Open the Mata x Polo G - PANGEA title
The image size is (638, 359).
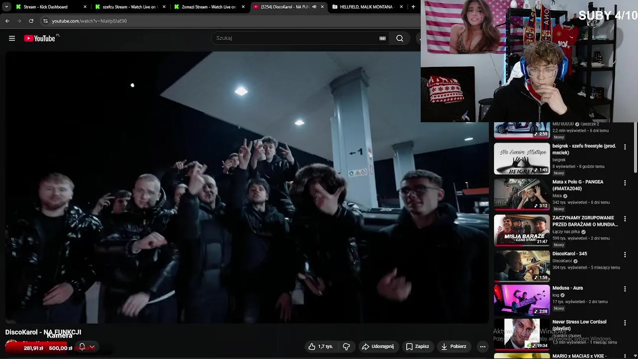(x=578, y=185)
